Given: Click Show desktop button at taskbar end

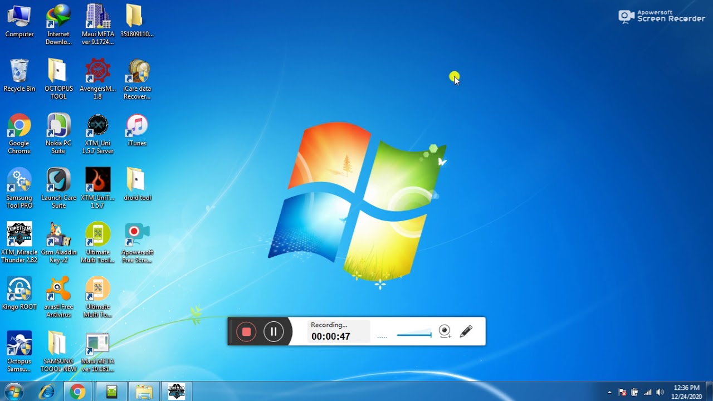Looking at the screenshot, I should (709, 392).
